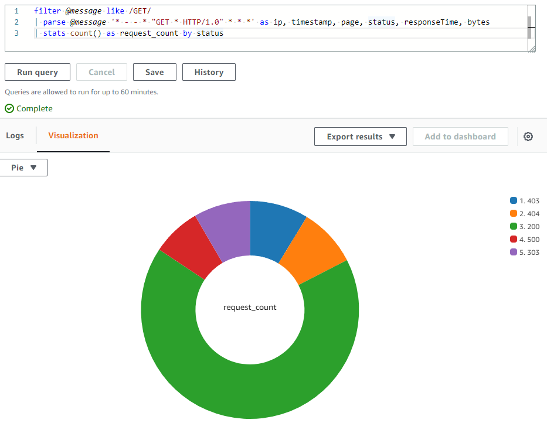Click the blue 403 legend swatch
The image size is (547, 423).
coord(513,200)
